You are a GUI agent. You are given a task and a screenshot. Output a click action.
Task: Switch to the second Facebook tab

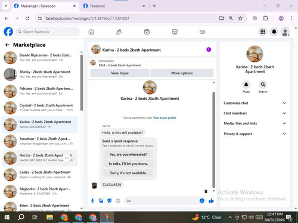pos(114,6)
